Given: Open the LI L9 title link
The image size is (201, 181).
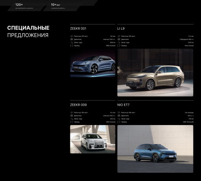Looking at the screenshot, I should tap(121, 28).
